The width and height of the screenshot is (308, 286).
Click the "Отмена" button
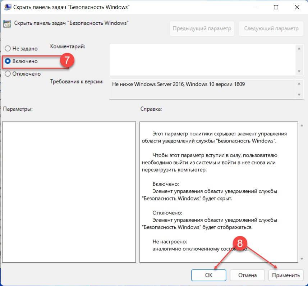tap(247, 275)
